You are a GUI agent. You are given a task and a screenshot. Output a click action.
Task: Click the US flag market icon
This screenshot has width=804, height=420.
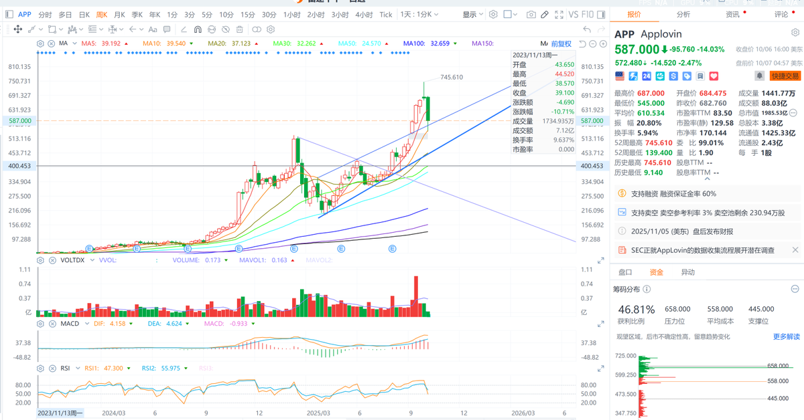tap(620, 76)
